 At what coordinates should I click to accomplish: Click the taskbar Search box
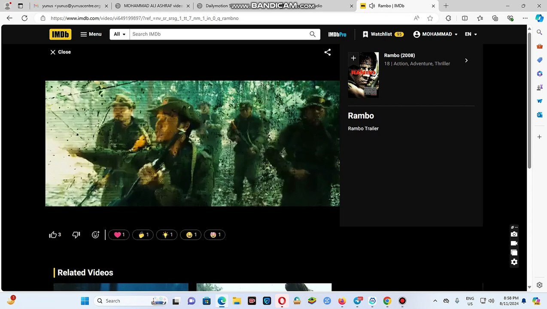pyautogui.click(x=131, y=301)
